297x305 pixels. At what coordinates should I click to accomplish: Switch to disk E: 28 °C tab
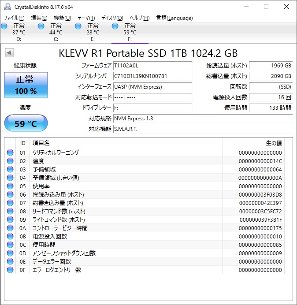(x=93, y=32)
